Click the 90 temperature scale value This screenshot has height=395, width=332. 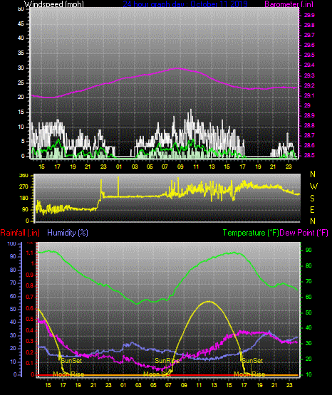click(308, 250)
